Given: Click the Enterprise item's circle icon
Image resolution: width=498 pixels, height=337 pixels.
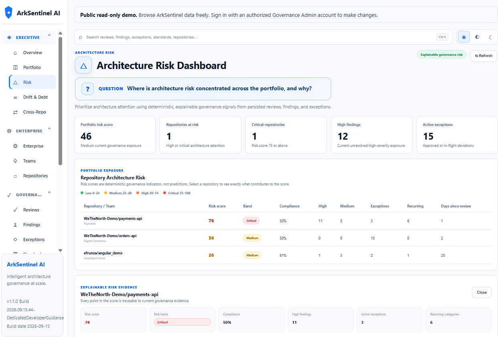Looking at the screenshot, I should click(15, 146).
